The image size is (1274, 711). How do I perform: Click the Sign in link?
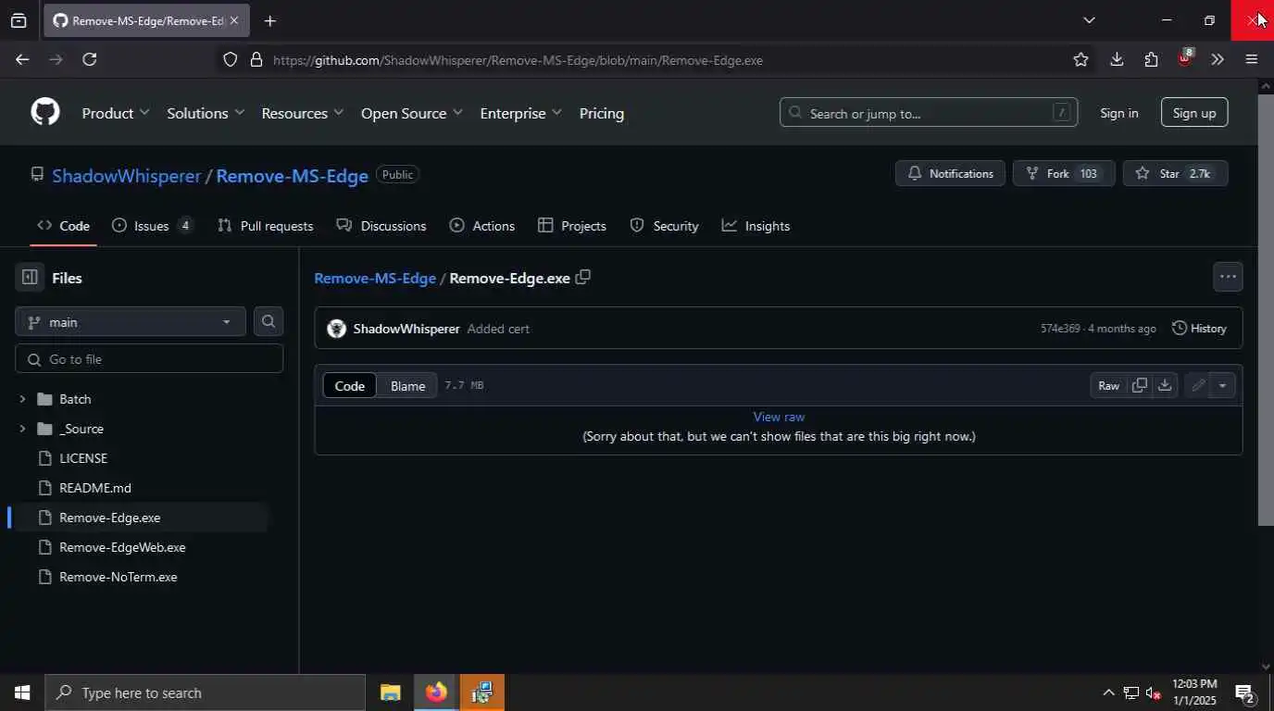point(1119,113)
